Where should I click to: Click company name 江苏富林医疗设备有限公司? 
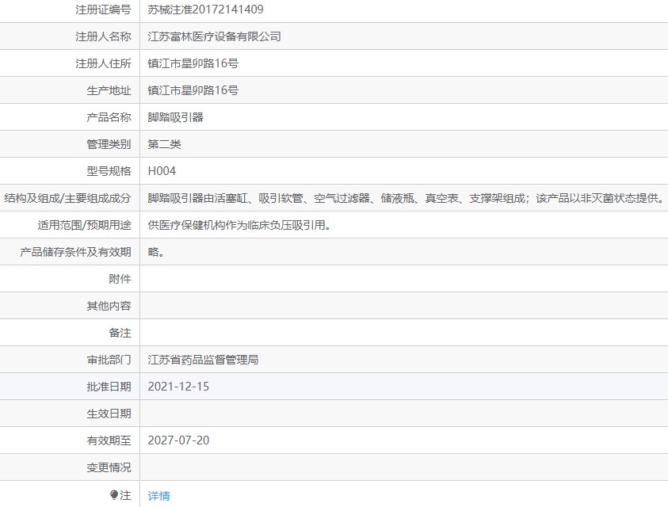(x=214, y=36)
